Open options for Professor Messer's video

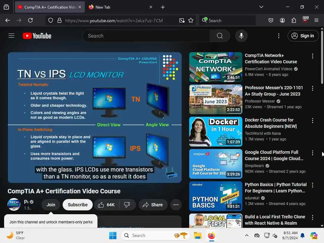click(312, 88)
